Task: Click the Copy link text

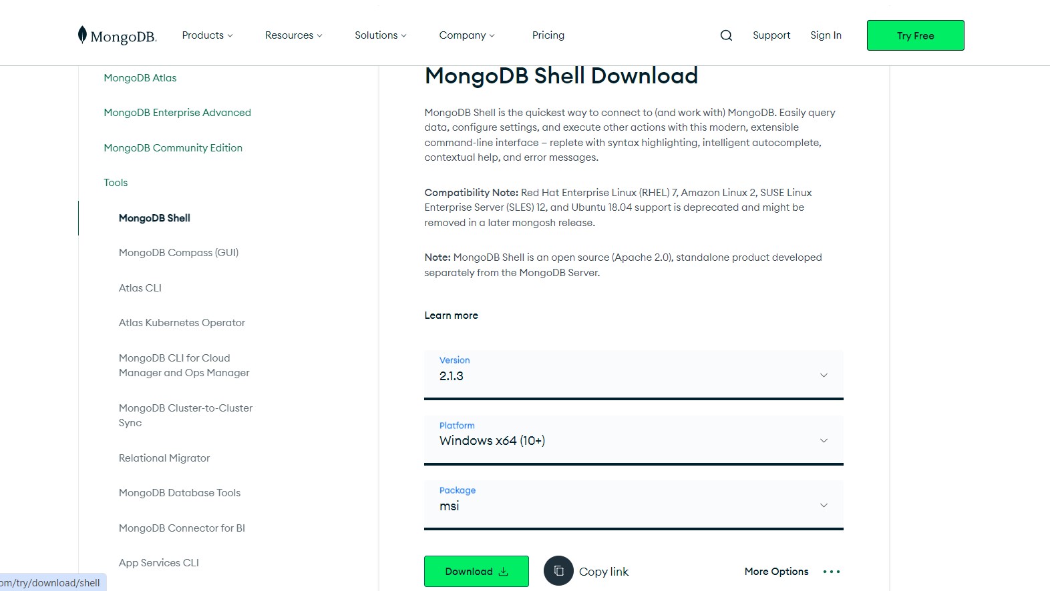Action: pyautogui.click(x=604, y=572)
